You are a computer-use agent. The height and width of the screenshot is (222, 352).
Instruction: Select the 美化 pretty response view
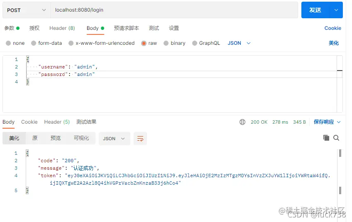[x=14, y=138]
